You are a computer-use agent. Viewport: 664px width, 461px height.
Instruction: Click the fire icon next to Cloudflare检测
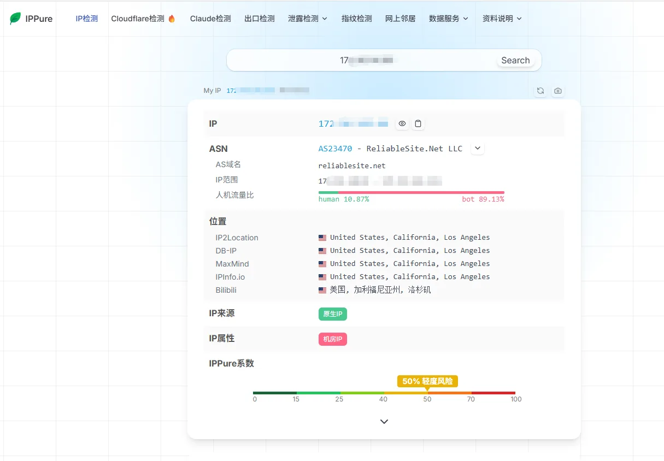click(172, 19)
